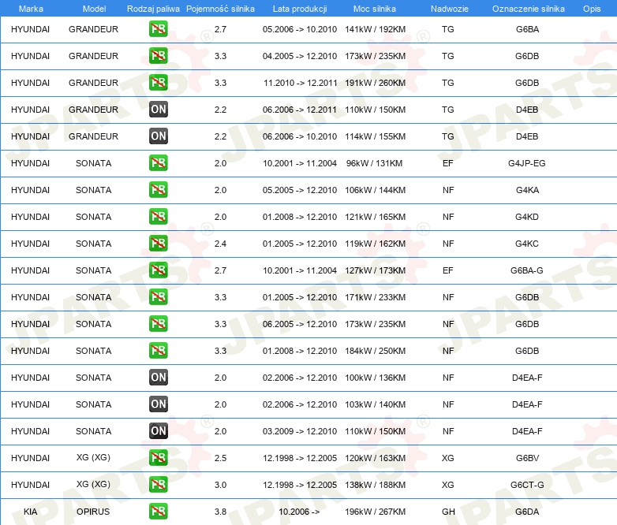Click the KIA brand cell
Screen dimensions: 617x525
point(30,512)
